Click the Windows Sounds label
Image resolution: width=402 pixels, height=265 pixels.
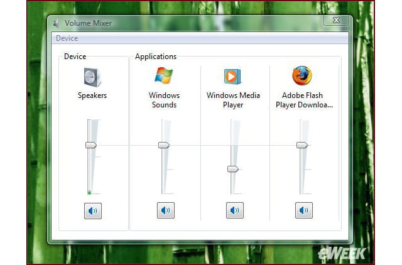click(x=164, y=100)
